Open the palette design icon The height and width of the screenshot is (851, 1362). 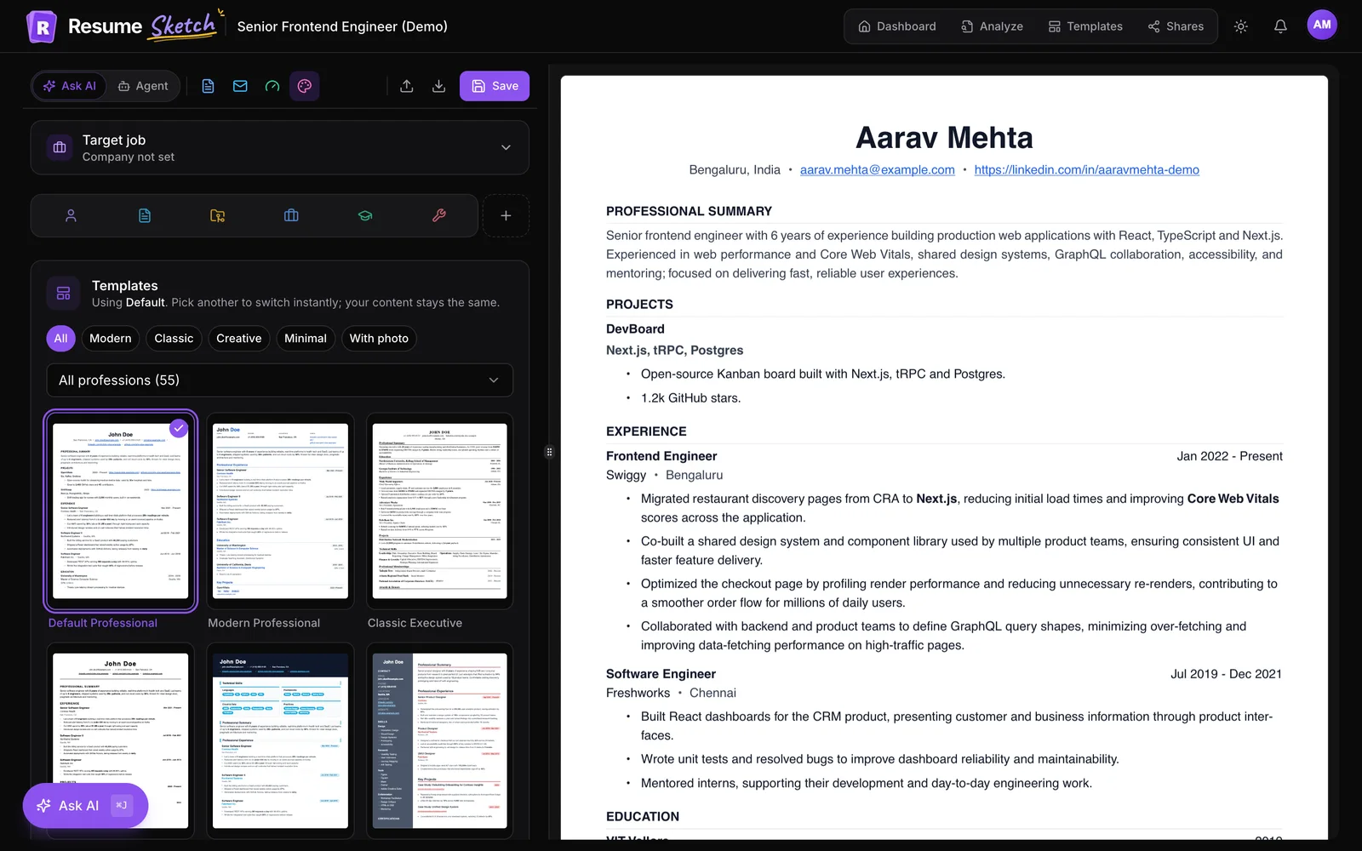tap(305, 86)
